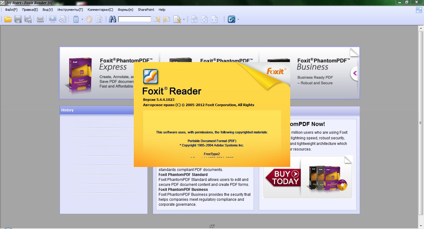
Task: Open the SharePoint menu
Action: click(146, 10)
